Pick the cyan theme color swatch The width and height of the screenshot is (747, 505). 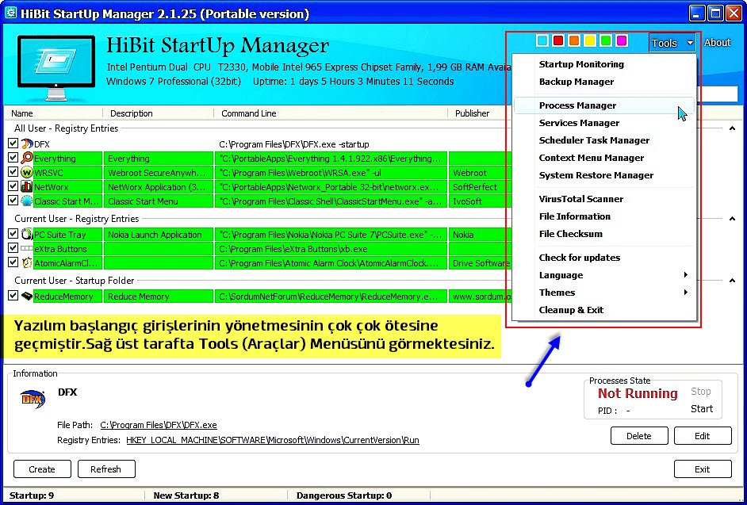tap(542, 40)
